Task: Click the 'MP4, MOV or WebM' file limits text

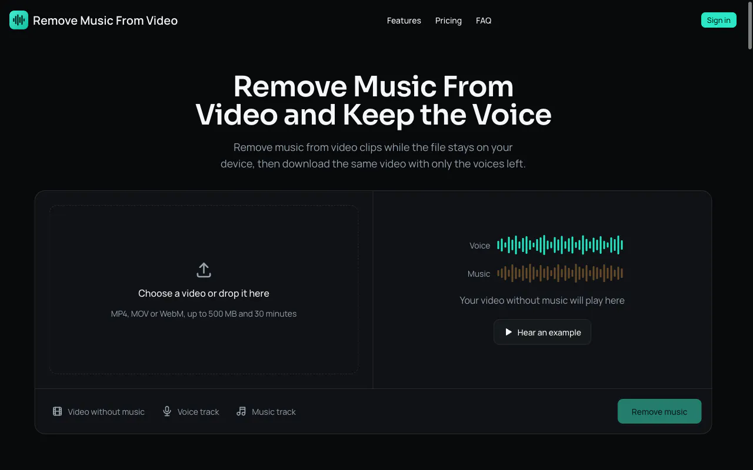Action: tap(204, 314)
